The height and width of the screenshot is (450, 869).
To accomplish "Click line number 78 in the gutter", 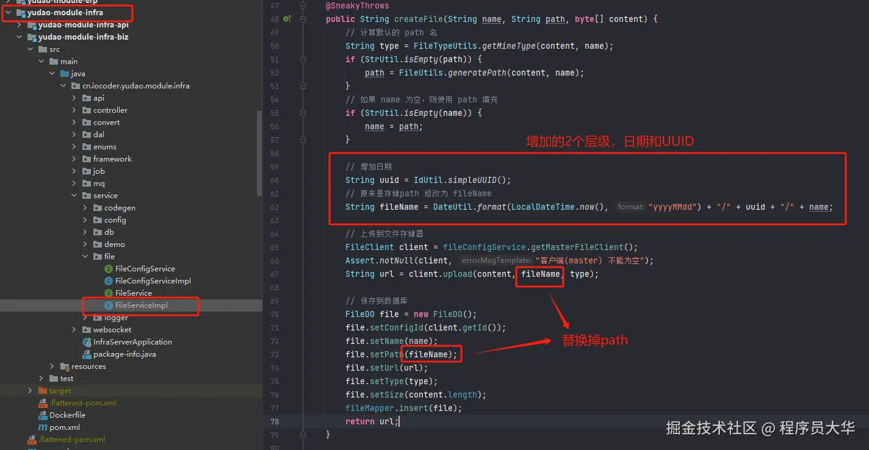I will [x=274, y=421].
